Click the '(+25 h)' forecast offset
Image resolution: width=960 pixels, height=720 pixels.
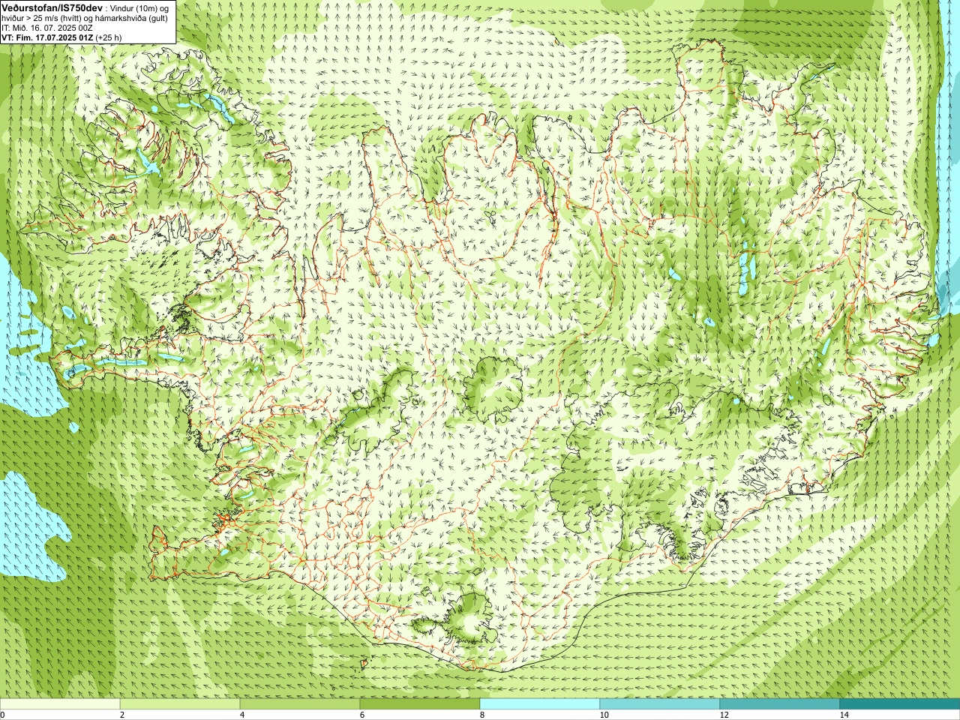click(x=109, y=37)
